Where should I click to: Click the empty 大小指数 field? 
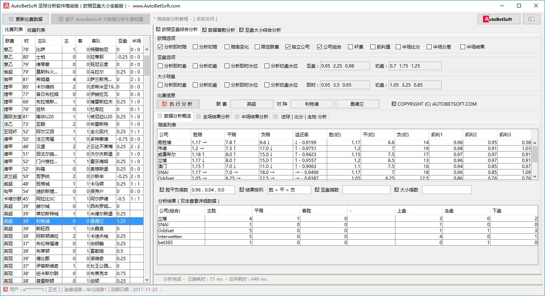click(447, 190)
